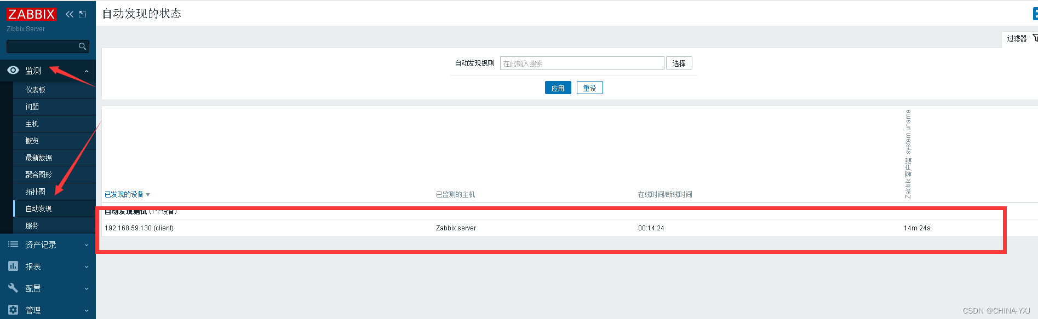Open the 过滤器 filter tab
Image resolution: width=1038 pixels, height=319 pixels.
[x=1020, y=38]
